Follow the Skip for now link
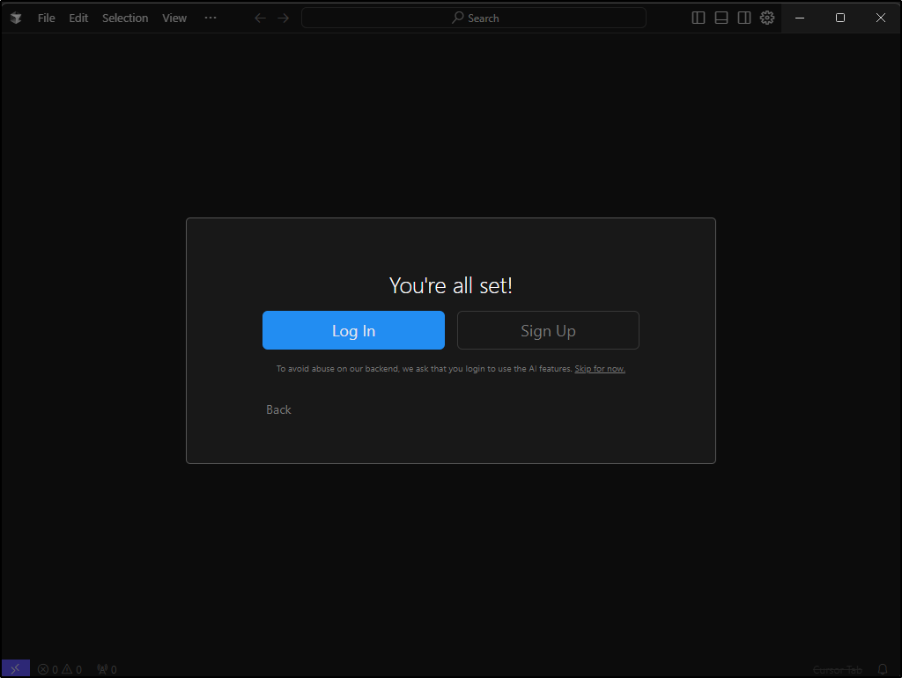902x678 pixels. [599, 369]
